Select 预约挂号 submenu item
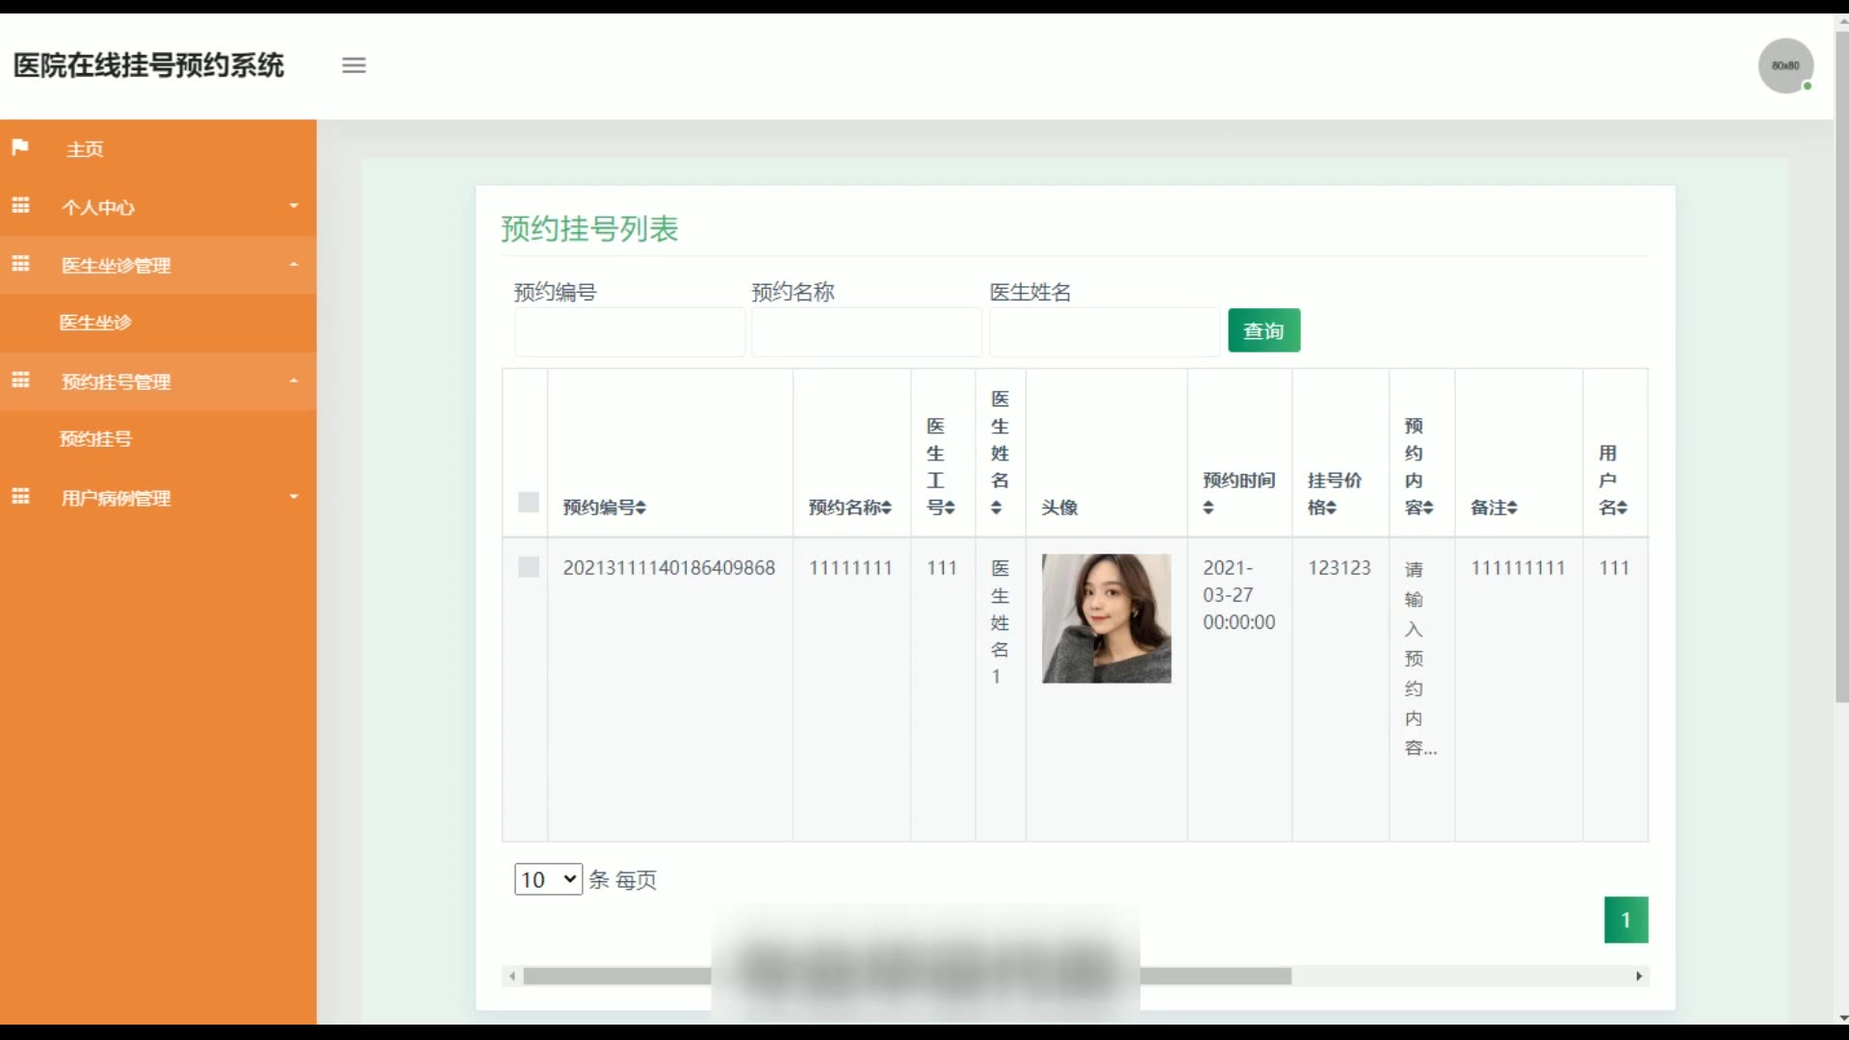 (95, 439)
